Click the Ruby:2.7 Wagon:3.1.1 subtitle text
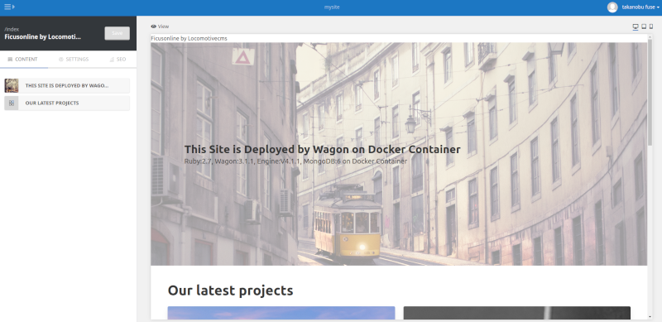This screenshot has width=662, height=322. click(x=295, y=161)
